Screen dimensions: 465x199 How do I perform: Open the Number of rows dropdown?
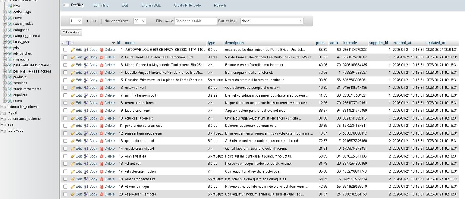point(139,21)
